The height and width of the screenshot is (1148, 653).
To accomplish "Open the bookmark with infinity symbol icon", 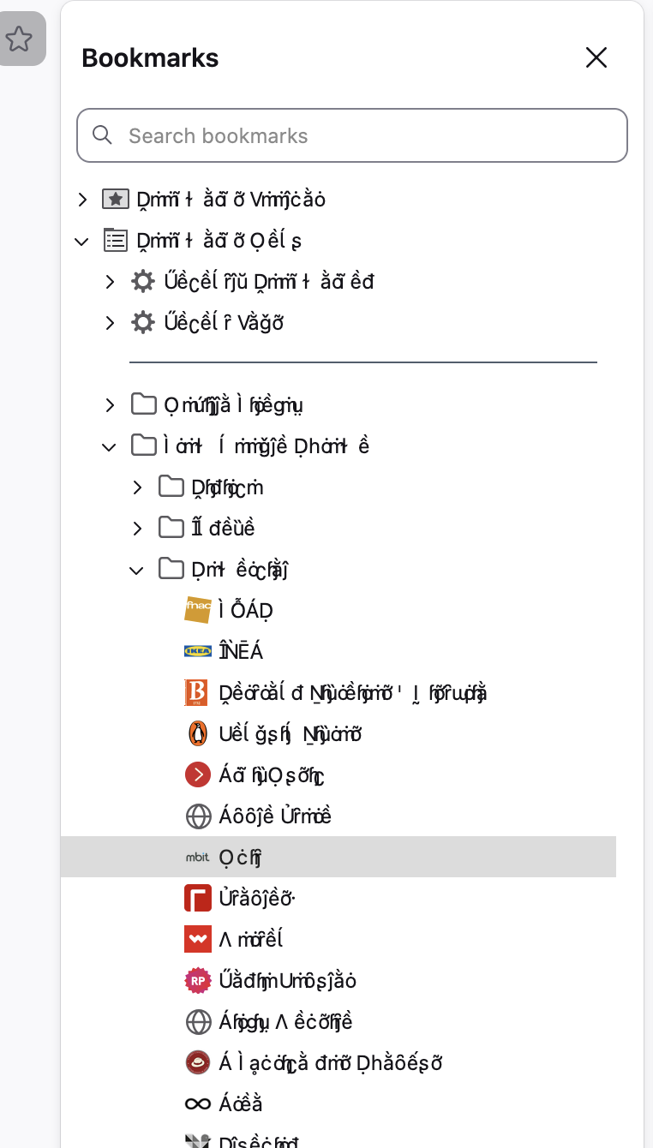I will 240,1103.
